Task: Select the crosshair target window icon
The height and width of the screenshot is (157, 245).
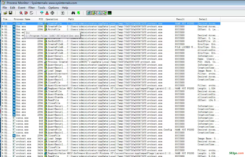Action: [x=52, y=13]
